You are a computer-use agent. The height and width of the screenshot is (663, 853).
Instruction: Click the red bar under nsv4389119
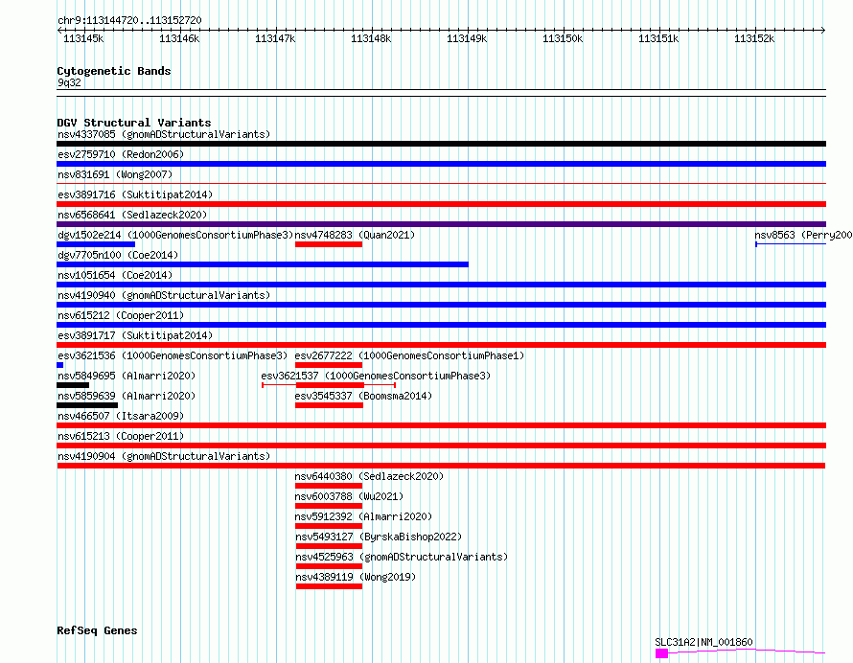click(329, 586)
